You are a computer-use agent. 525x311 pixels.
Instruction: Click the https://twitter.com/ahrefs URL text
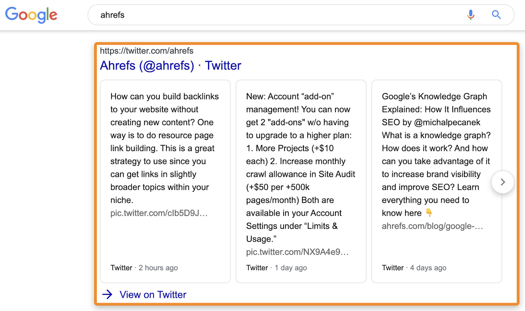(147, 51)
